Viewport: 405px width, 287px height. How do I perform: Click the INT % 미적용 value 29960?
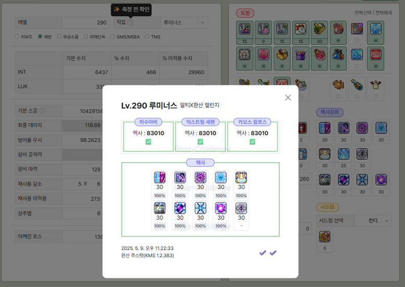tap(196, 72)
